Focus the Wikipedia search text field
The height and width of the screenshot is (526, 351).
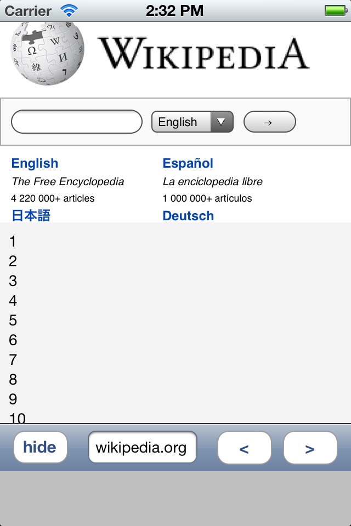(77, 122)
